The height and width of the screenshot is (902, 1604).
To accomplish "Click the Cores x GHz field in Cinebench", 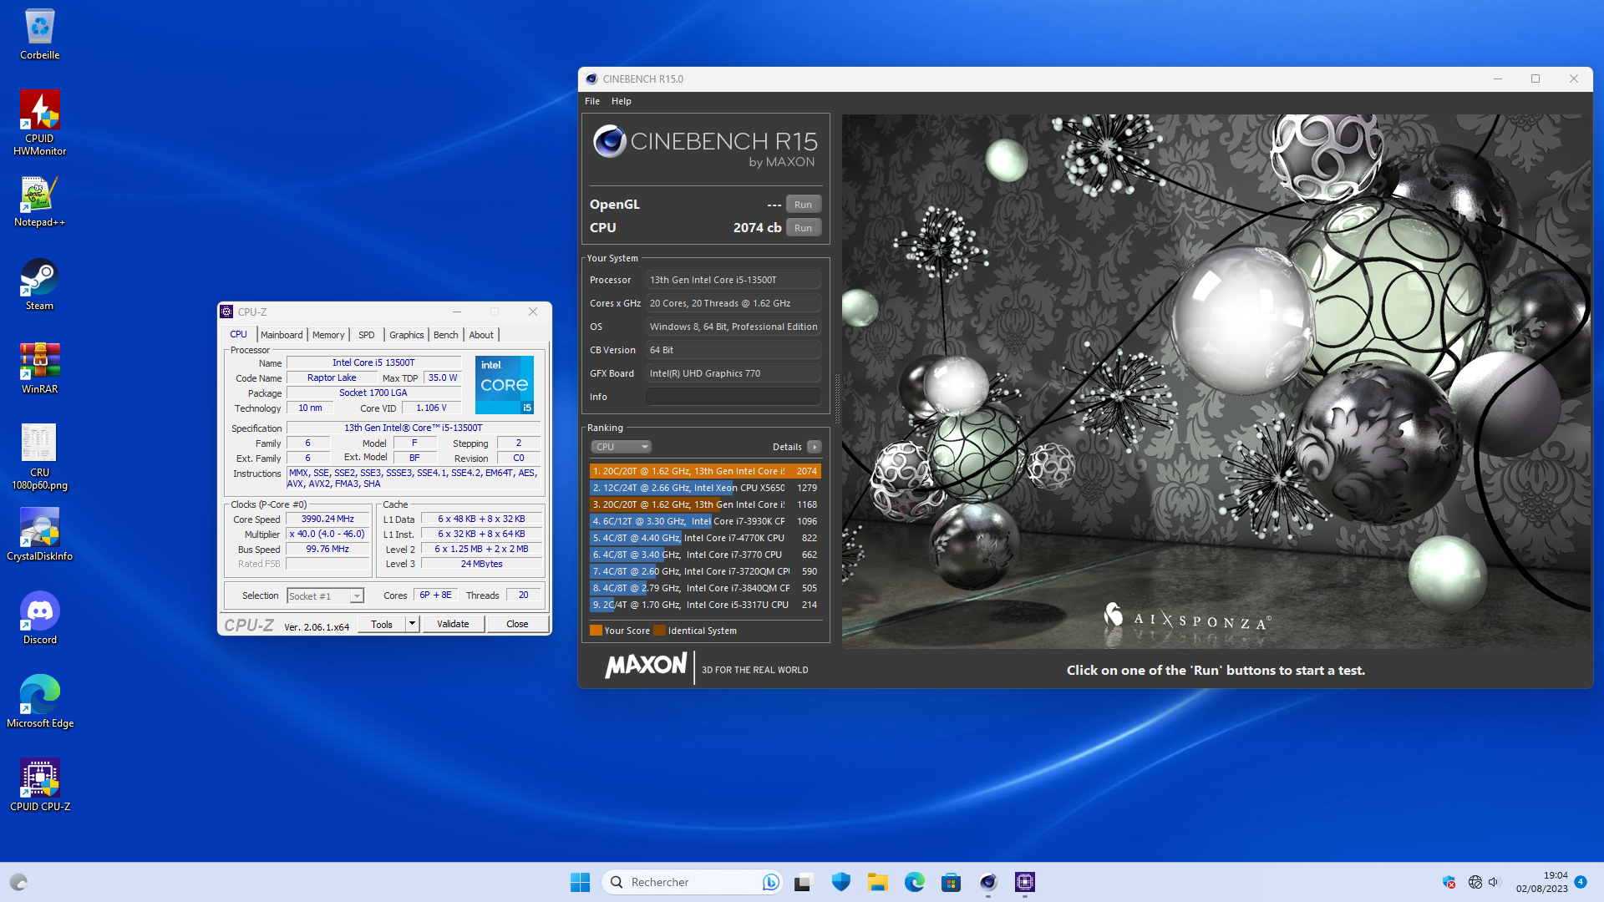I will click(x=733, y=303).
